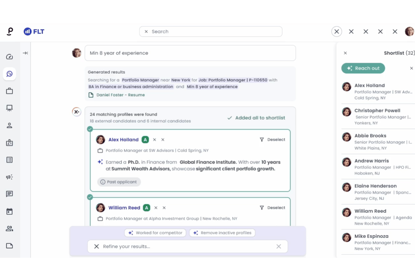Open the AI chat search sidebar icon
This screenshot has width=415, height=276.
[x=10, y=74]
